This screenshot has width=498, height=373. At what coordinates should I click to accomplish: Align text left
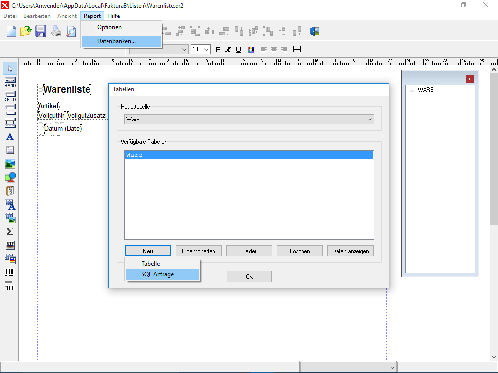tap(263, 50)
